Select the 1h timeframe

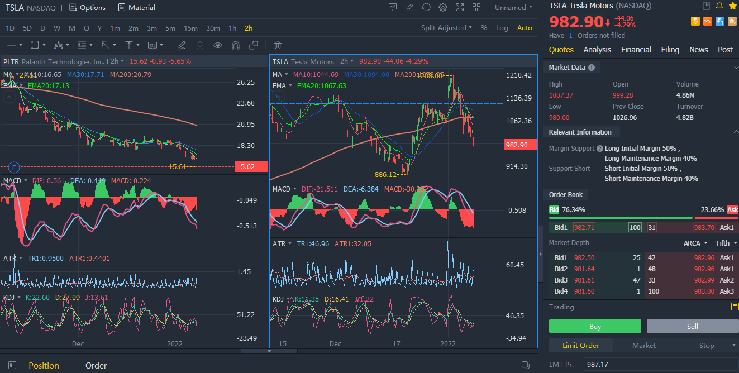click(x=232, y=28)
